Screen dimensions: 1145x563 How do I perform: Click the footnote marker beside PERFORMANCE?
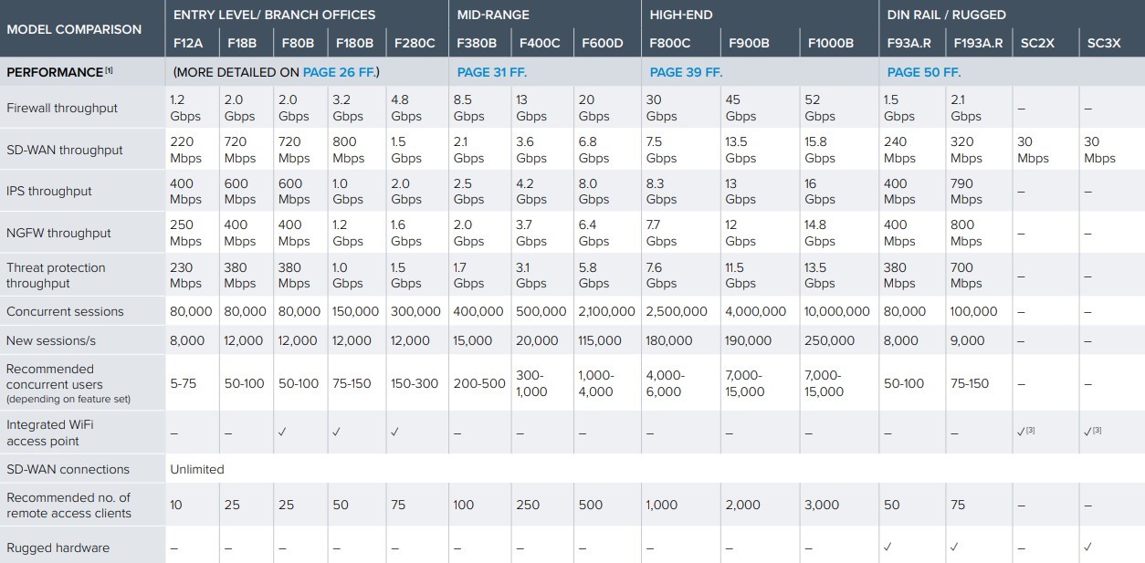109,70
